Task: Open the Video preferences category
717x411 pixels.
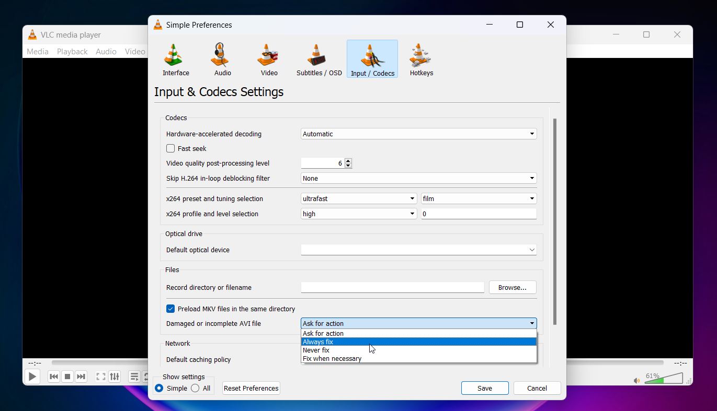Action: (x=269, y=59)
